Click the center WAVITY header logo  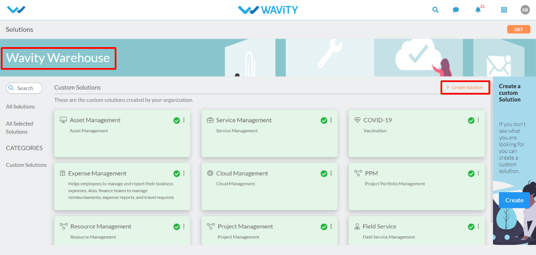click(x=268, y=10)
